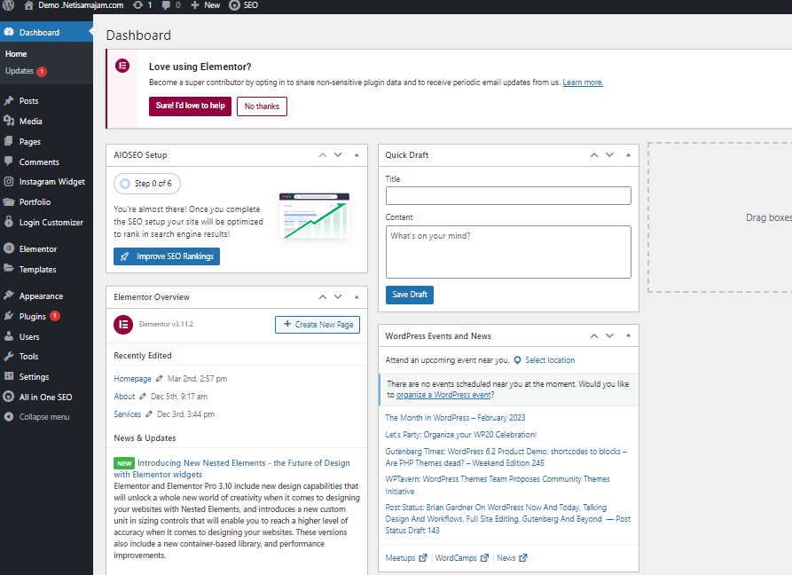Click the Tools wrench icon in sidebar
792x575 pixels.
(9, 356)
